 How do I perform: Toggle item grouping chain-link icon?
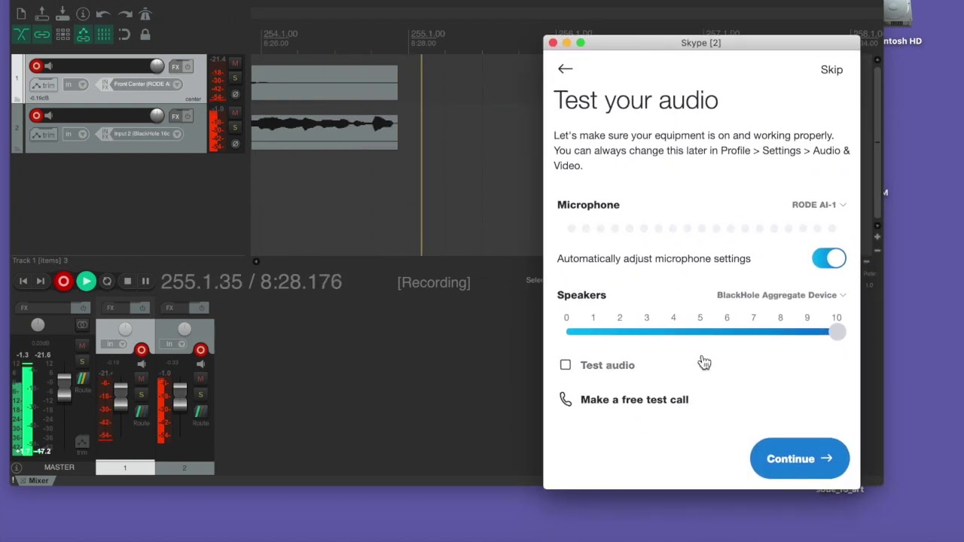click(42, 34)
